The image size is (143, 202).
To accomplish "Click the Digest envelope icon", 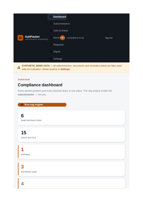I will click(x=51, y=52).
